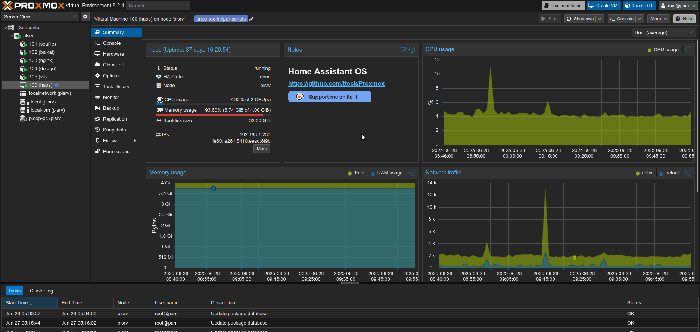The image size is (700, 332).
Task: Collapse the CPU usage chart panel
Action: [688, 49]
